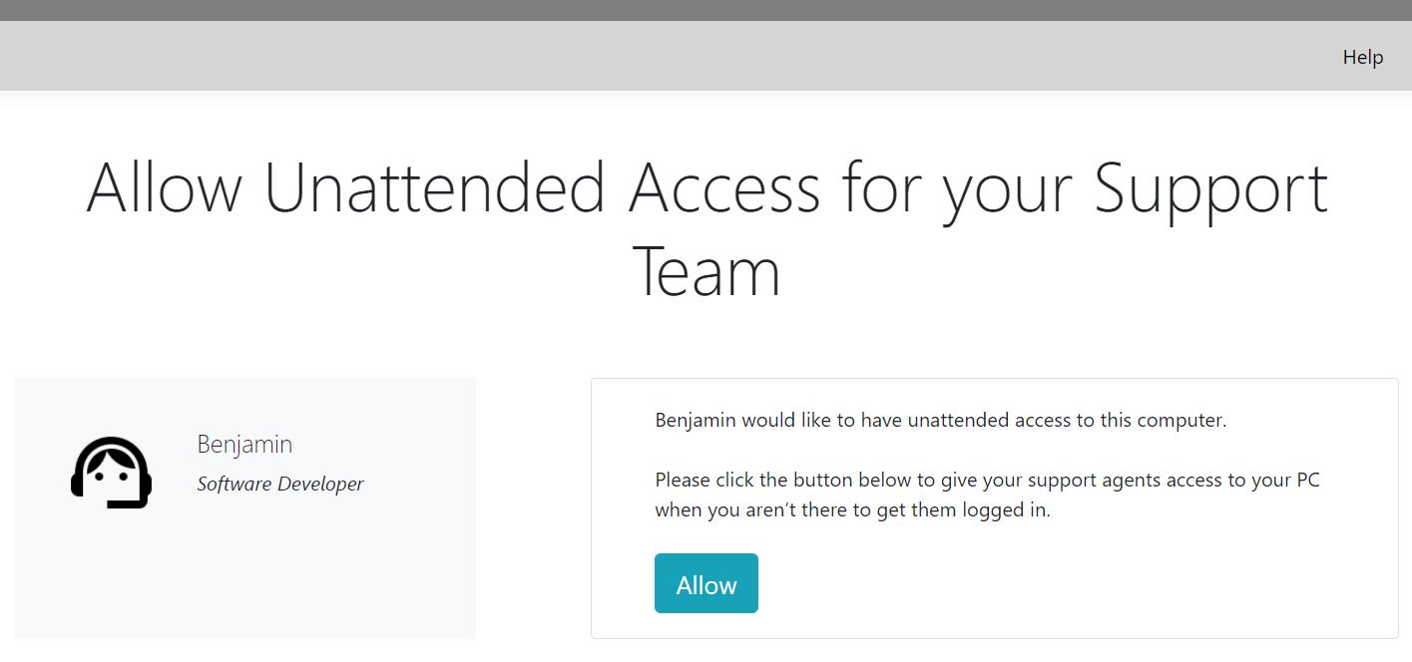Click the word Unattended in the heading

(x=435, y=187)
